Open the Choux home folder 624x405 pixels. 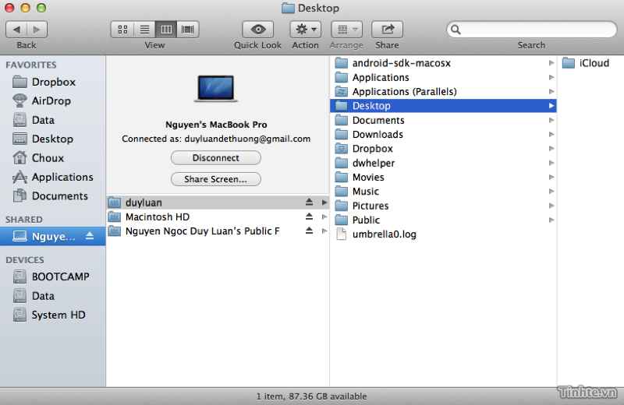click(x=52, y=158)
